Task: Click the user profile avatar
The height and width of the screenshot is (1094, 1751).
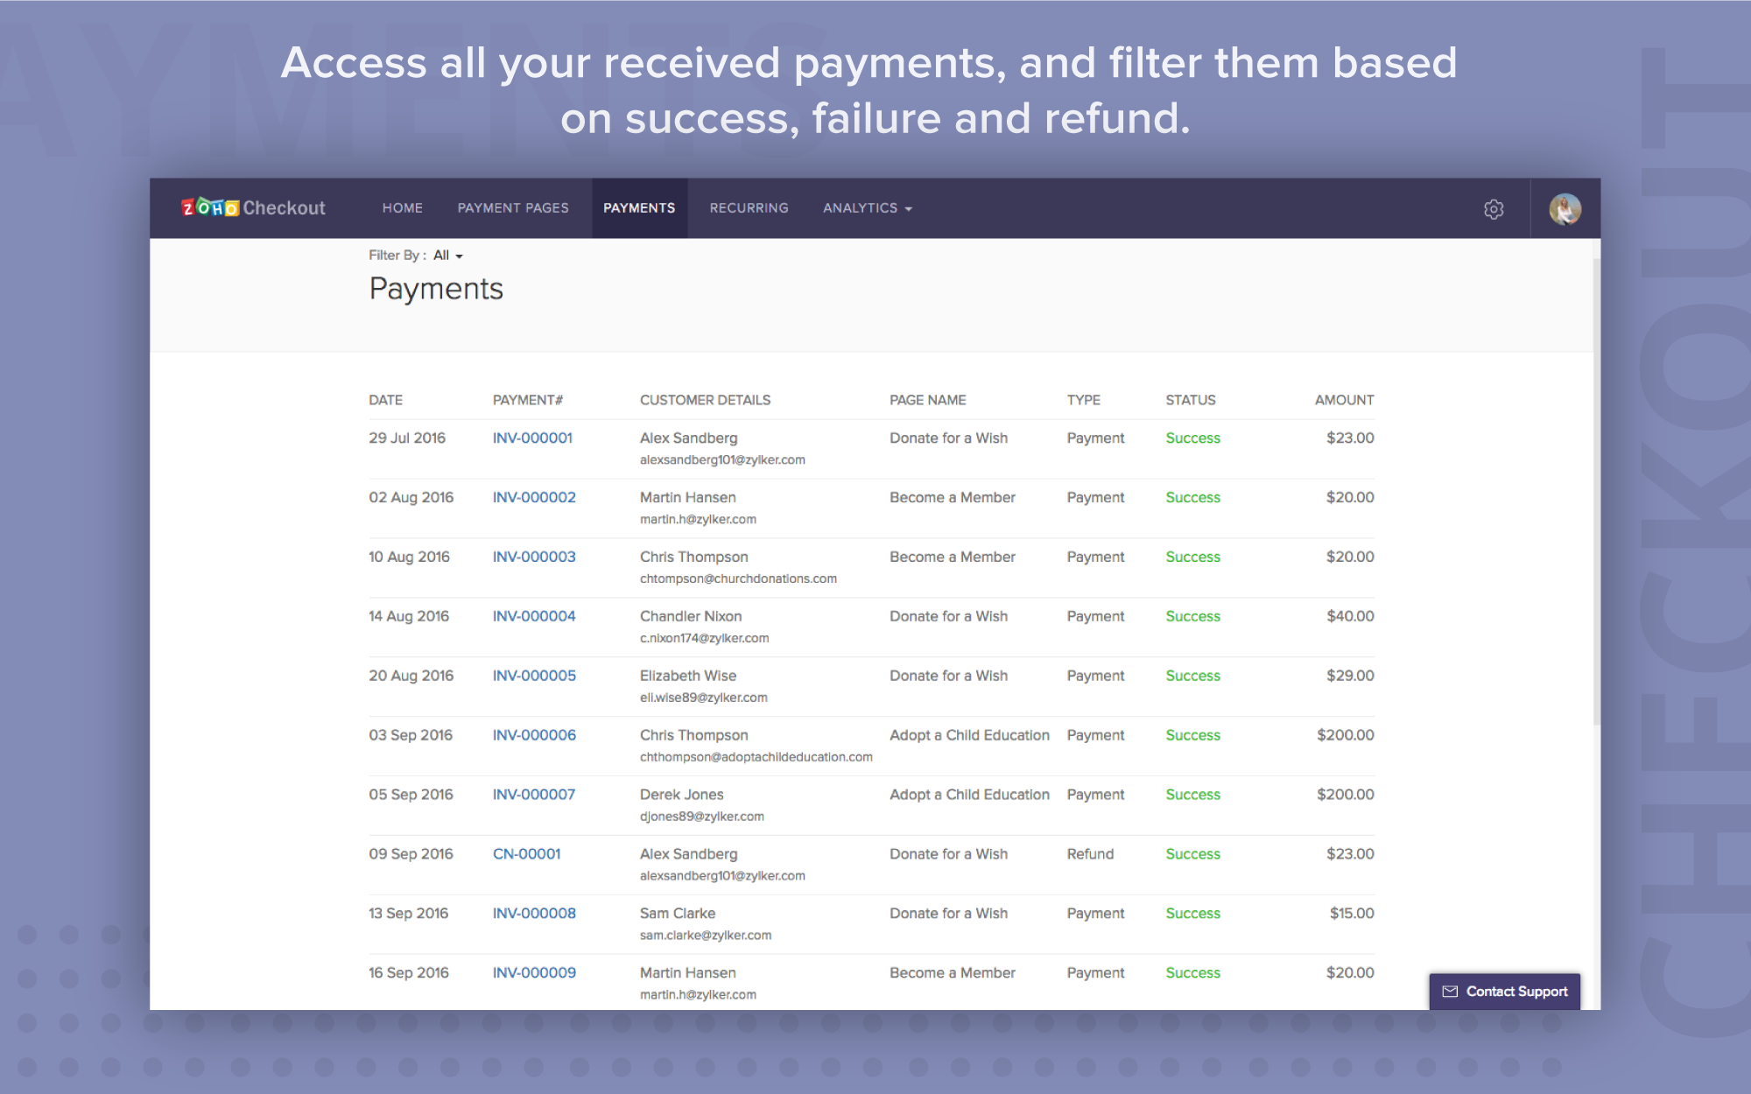Action: point(1565,209)
